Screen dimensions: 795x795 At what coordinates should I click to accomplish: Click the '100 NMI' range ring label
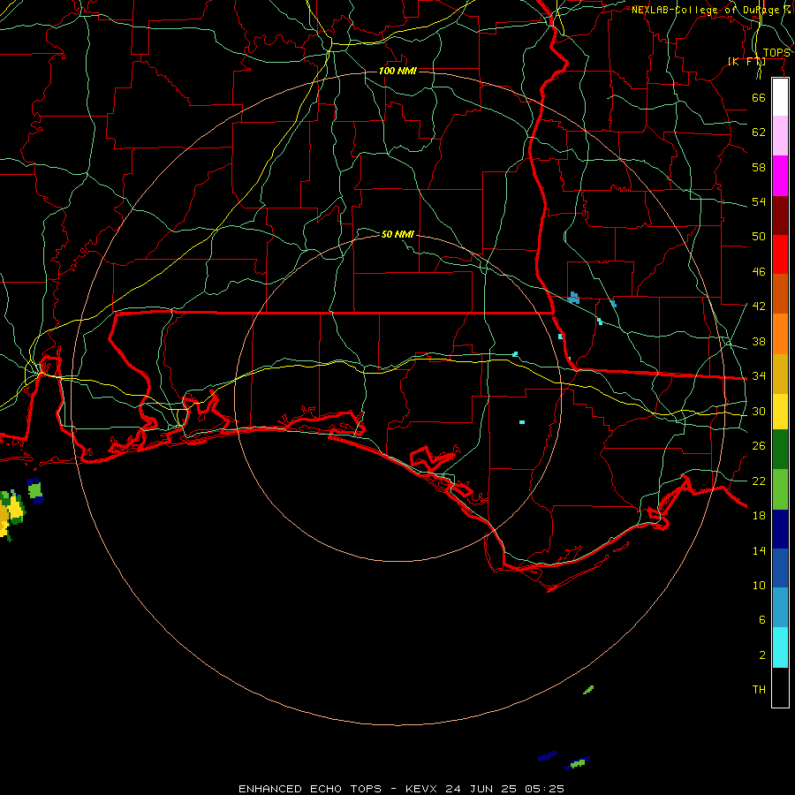(397, 71)
